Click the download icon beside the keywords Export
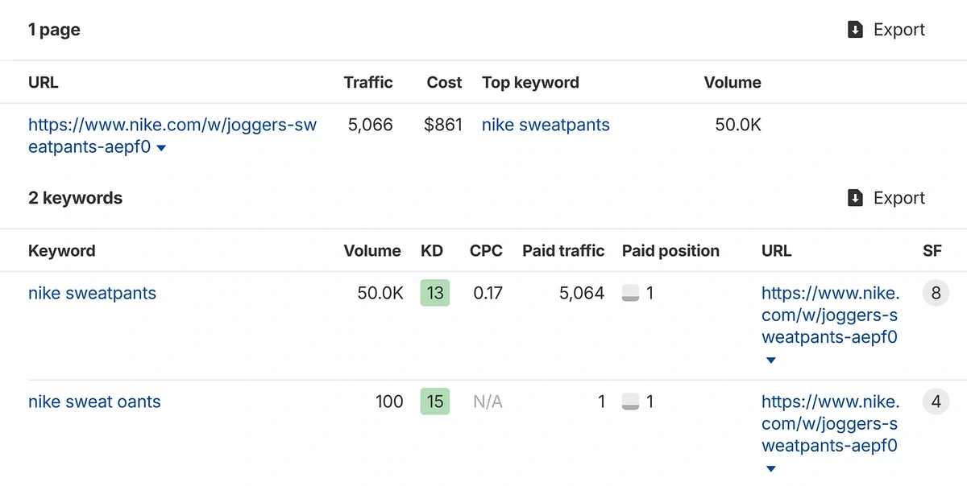967x486 pixels. pyautogui.click(x=855, y=198)
